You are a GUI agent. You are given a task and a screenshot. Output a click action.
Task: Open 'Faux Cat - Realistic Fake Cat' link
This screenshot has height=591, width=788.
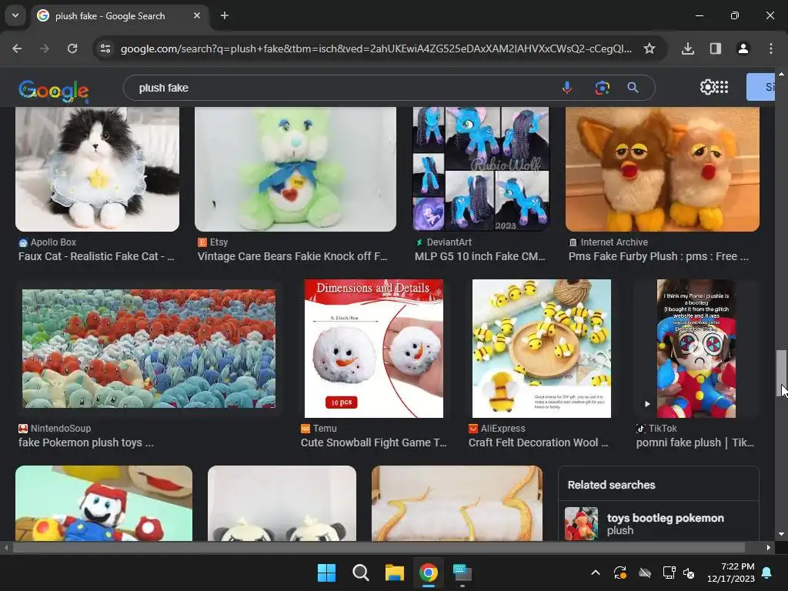pyautogui.click(x=96, y=256)
